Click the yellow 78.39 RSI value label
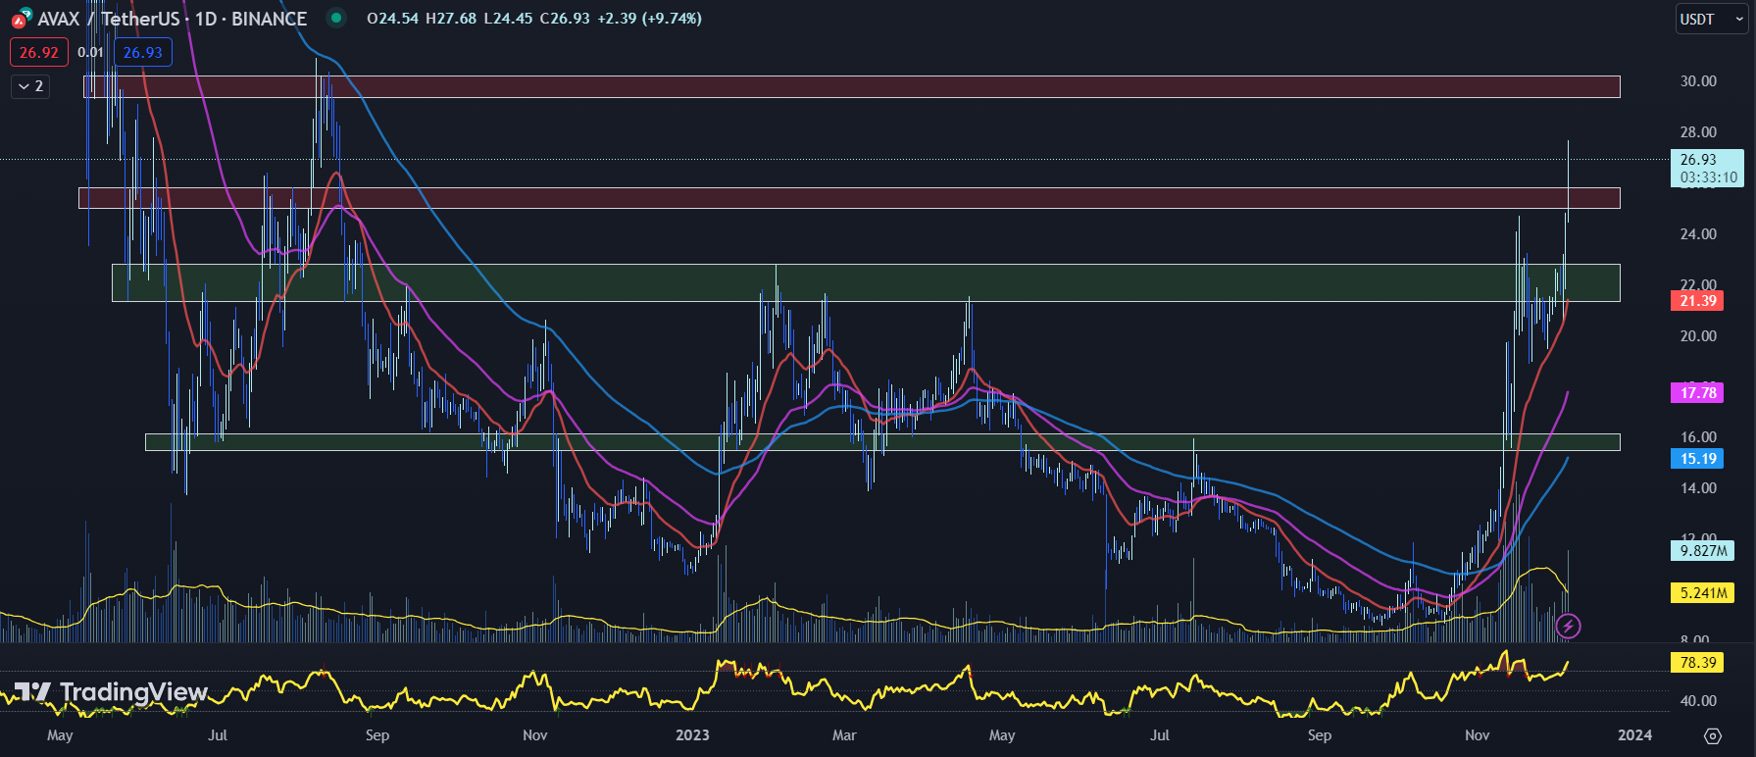 click(1697, 663)
